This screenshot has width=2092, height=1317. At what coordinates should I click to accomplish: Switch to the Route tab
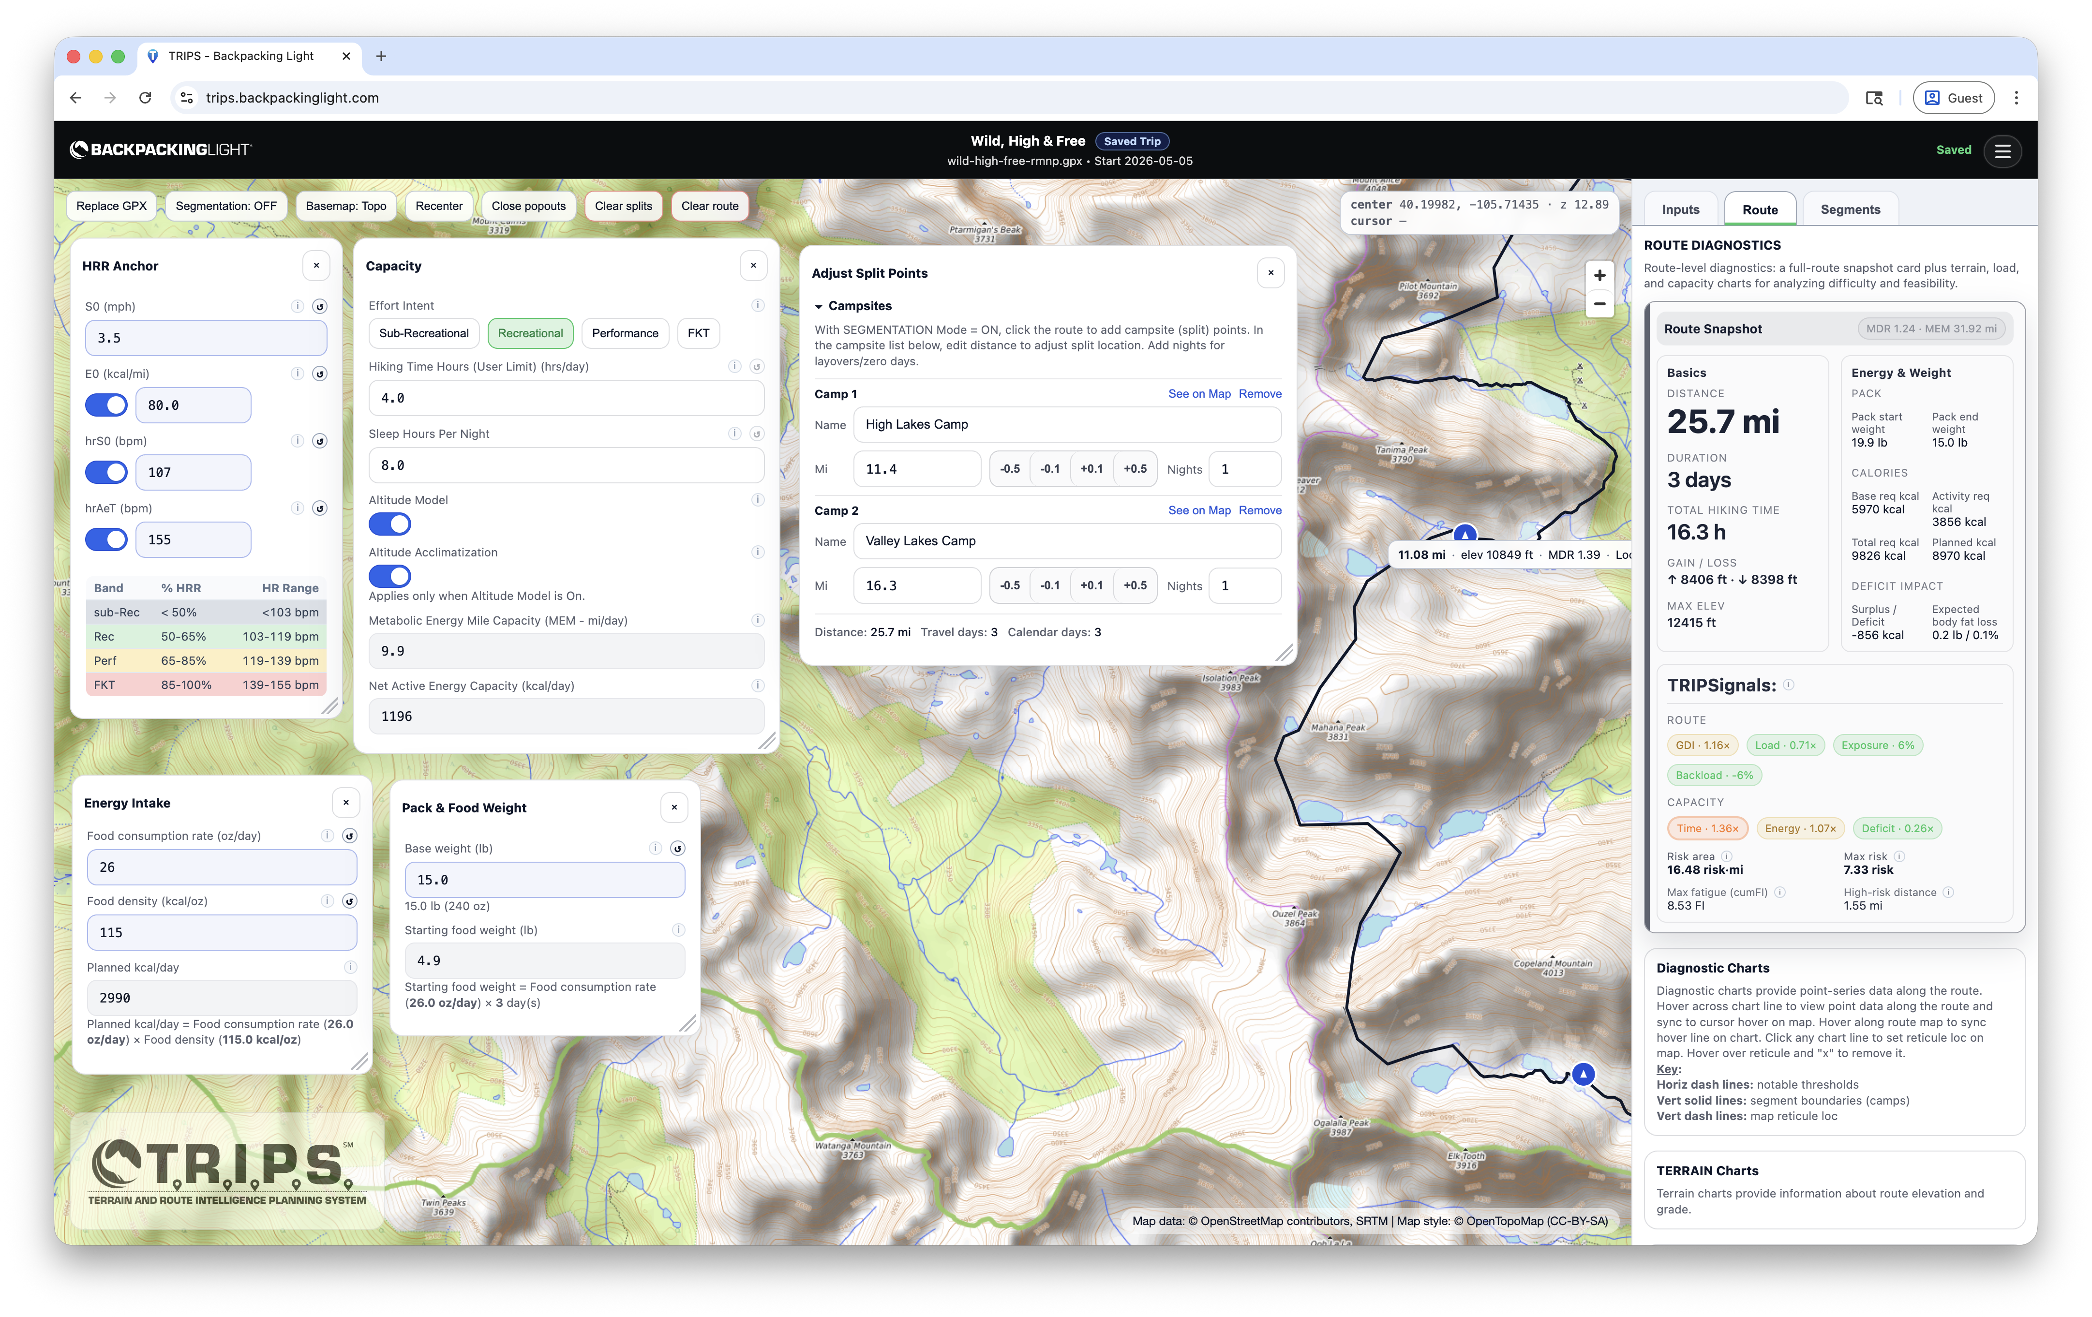1759,210
